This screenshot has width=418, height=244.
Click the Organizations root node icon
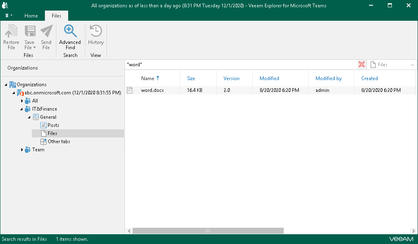pos(13,85)
